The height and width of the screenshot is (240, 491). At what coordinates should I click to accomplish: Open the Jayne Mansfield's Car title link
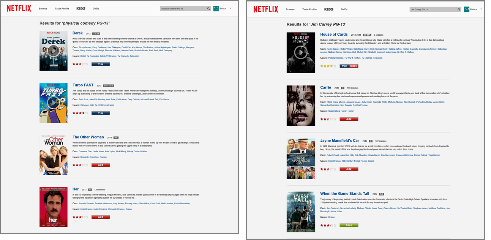pos(339,141)
